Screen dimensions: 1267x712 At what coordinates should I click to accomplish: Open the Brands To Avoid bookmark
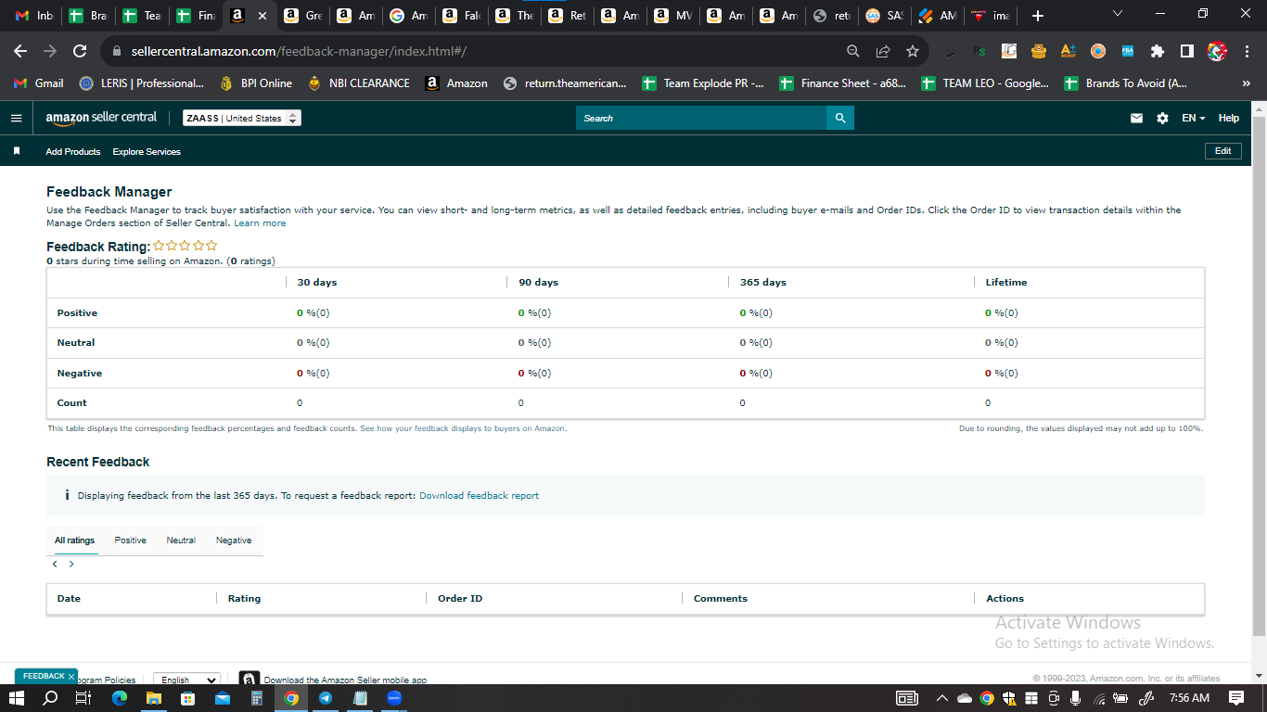click(x=1126, y=83)
